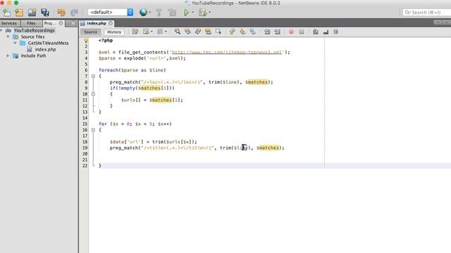Viewport: 451px width, 253px height.
Task: Click the green Comment icon in editor toolbar
Action: (x=316, y=32)
